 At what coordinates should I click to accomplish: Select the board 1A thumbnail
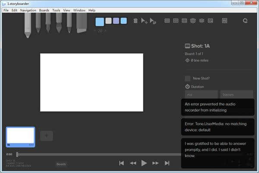[20, 136]
